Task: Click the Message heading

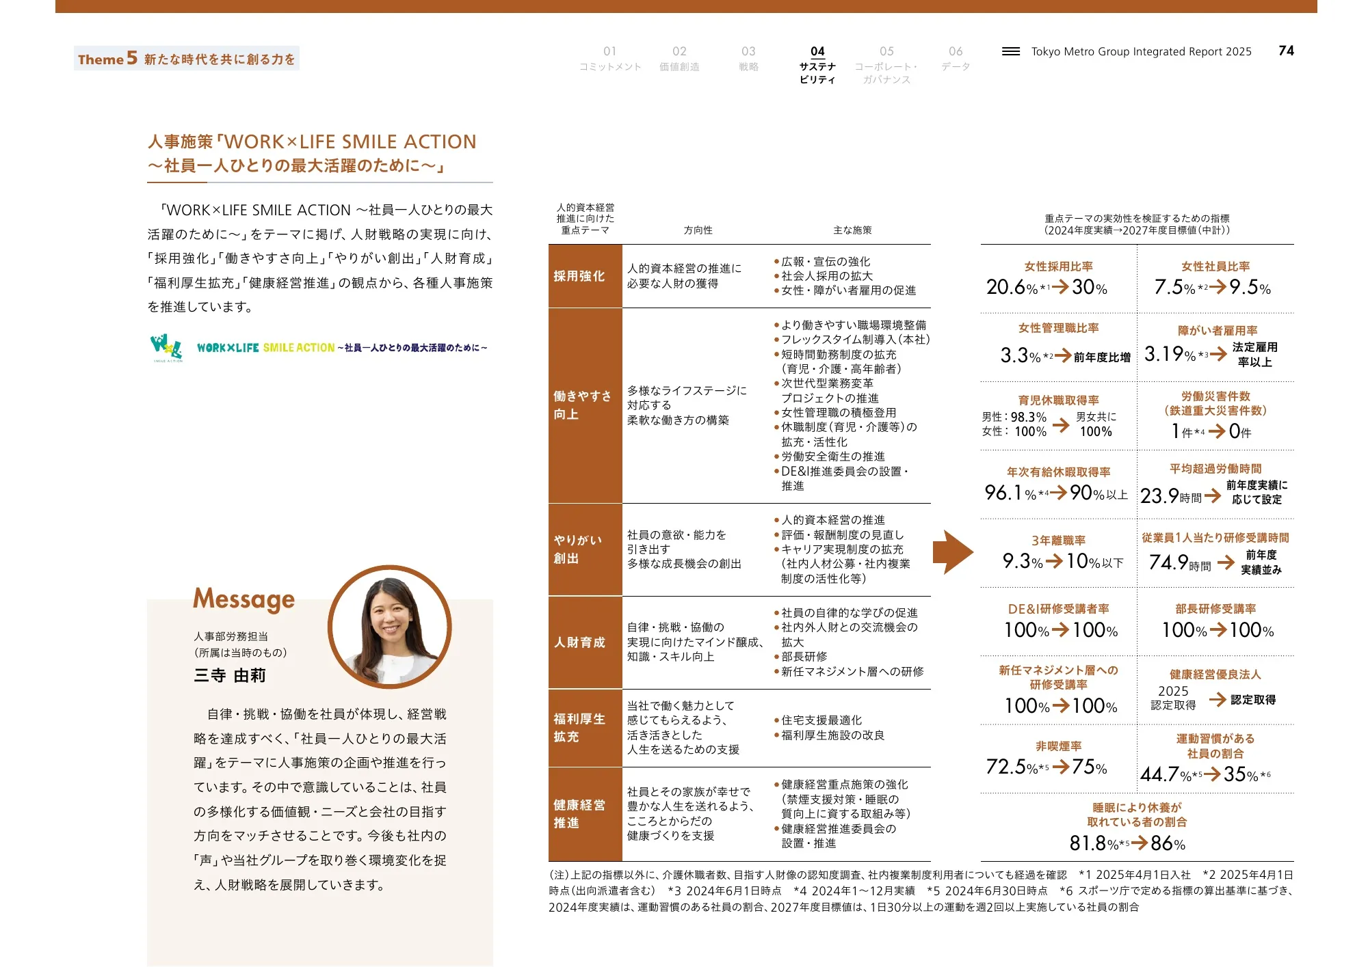Action: tap(244, 600)
